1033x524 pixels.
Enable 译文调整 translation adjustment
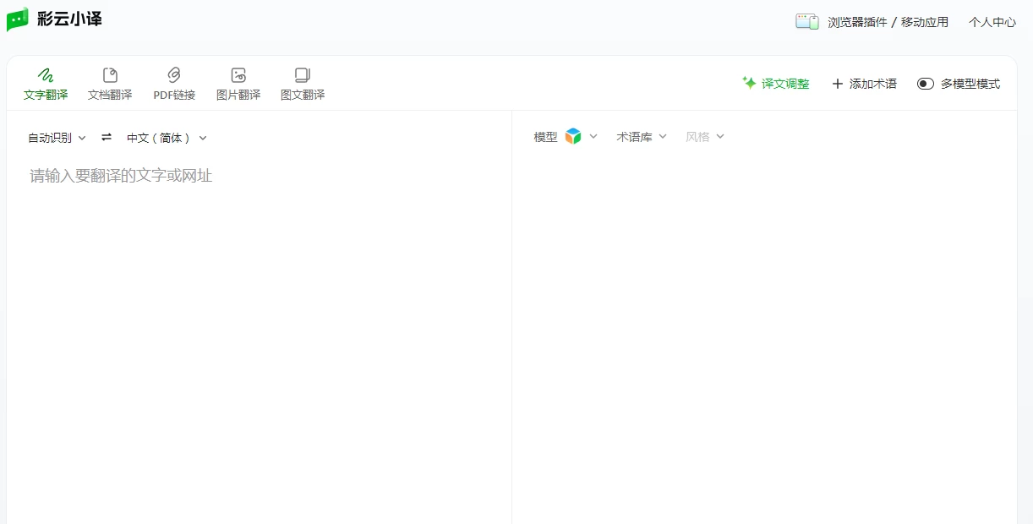point(775,84)
